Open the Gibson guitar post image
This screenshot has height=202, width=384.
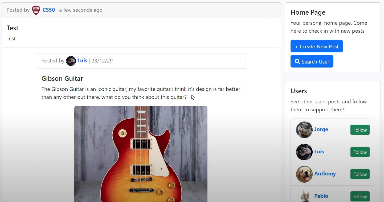[141, 154]
